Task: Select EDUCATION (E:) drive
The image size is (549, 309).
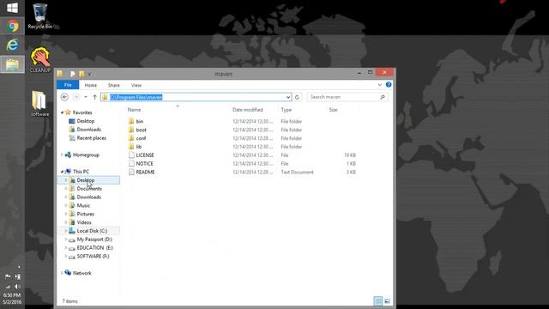Action: coord(95,248)
